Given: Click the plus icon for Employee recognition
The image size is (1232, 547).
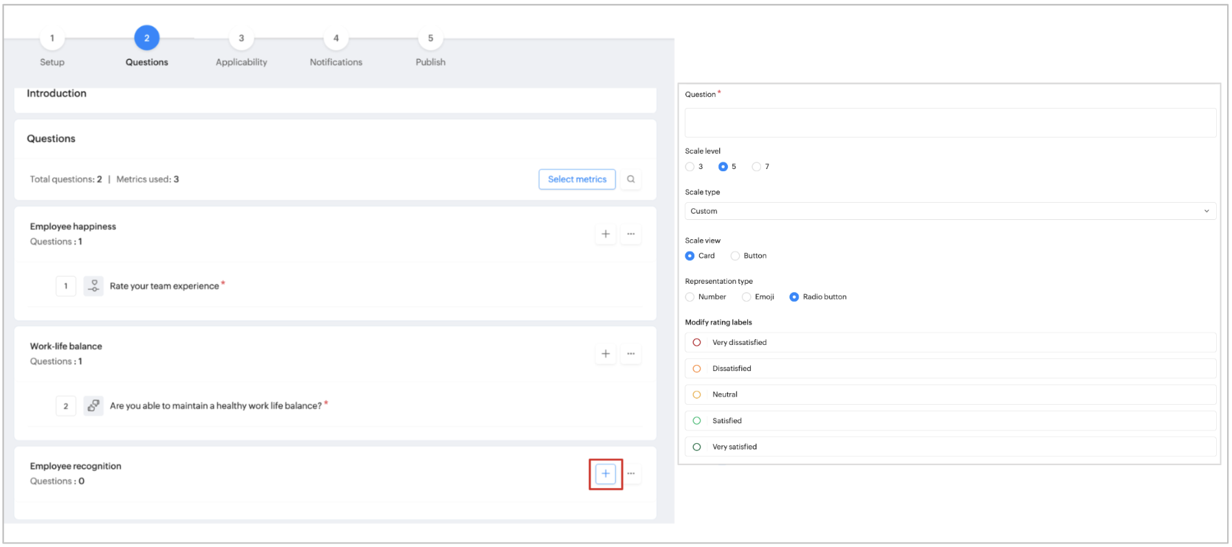Looking at the screenshot, I should click(x=605, y=473).
